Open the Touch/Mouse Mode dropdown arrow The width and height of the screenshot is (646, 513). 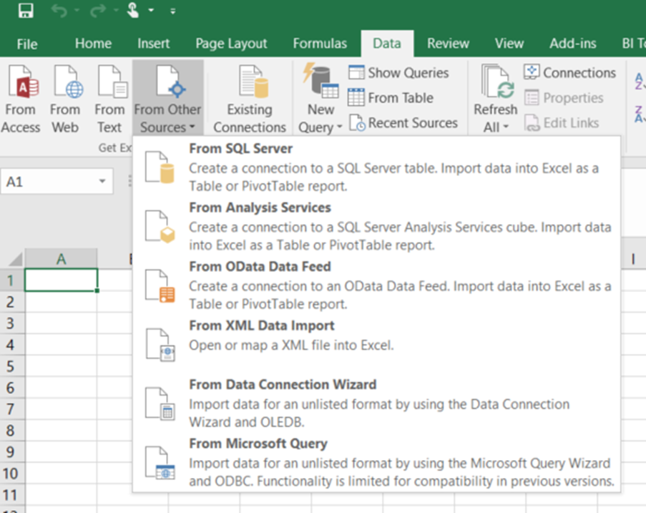click(151, 10)
